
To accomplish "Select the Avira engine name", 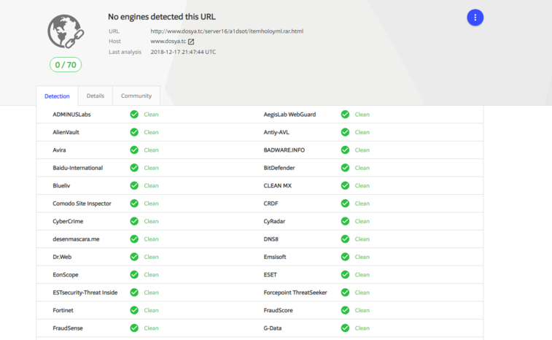I will click(59, 150).
